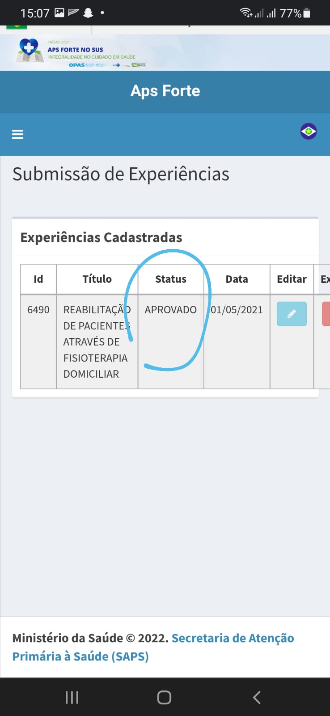Tap Android home button
The image size is (330, 716).
click(x=164, y=697)
